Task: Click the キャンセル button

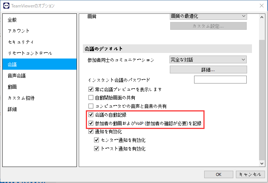Action: [x=250, y=174]
